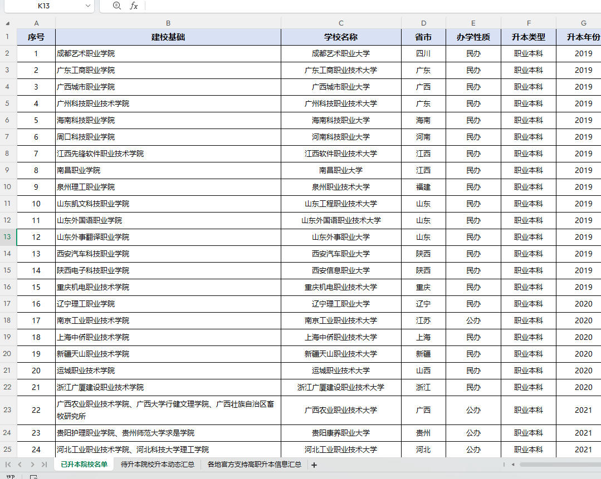Image resolution: width=601 pixels, height=479 pixels.
Task: Select column G header labeled 升本年份
Action: pyautogui.click(x=583, y=23)
